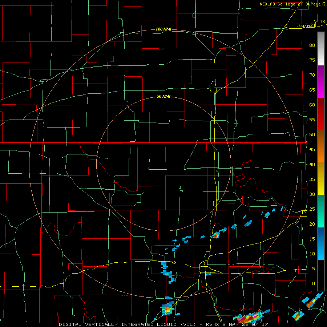The image size is (327, 327).
Task: Pick the yellow segment of the color bar
Action: (321, 179)
